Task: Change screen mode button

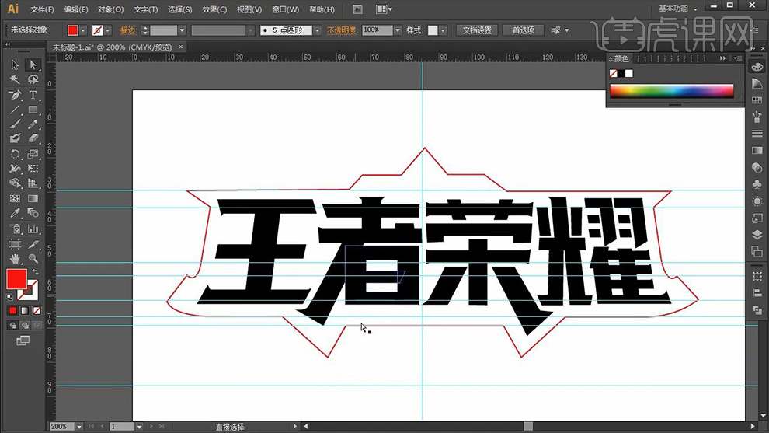Action: pyautogui.click(x=23, y=340)
